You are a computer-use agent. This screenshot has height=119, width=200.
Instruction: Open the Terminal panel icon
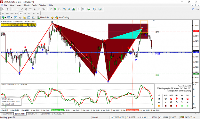point(29,18)
